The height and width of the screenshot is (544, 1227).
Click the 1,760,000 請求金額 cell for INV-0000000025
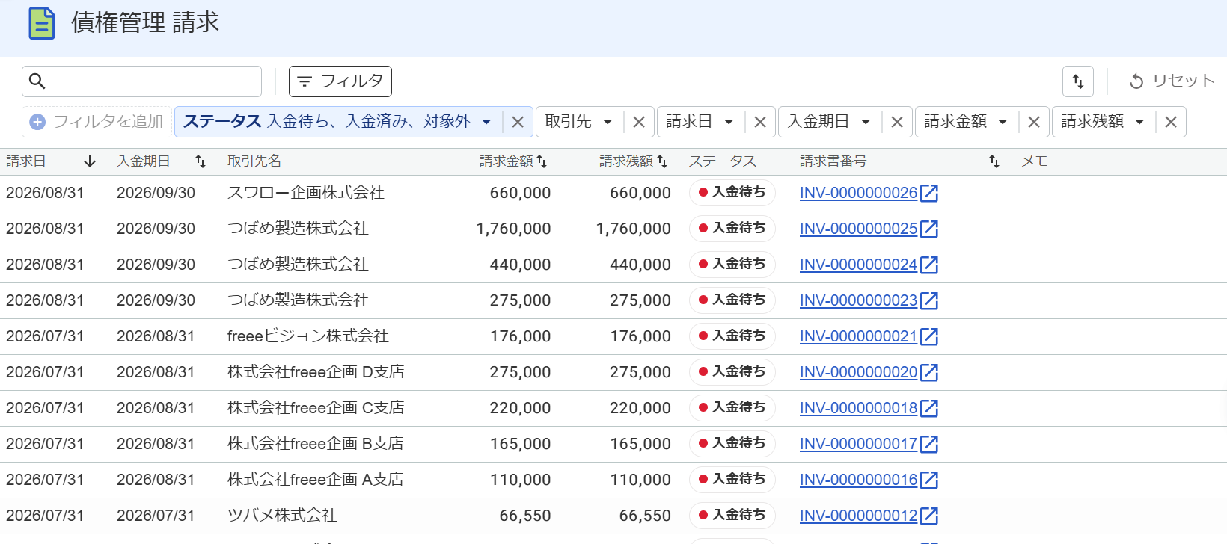[513, 229]
